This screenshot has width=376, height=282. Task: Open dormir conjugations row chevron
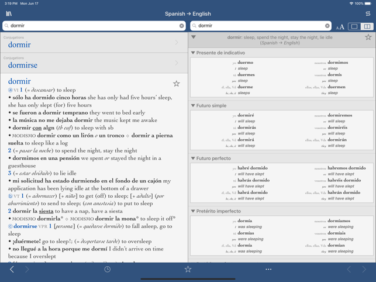click(177, 43)
